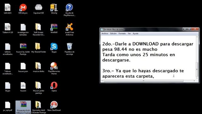This screenshot has height=114, width=202.
Task: Open the Ayuda menu in Notepad
Action: pos(135,34)
